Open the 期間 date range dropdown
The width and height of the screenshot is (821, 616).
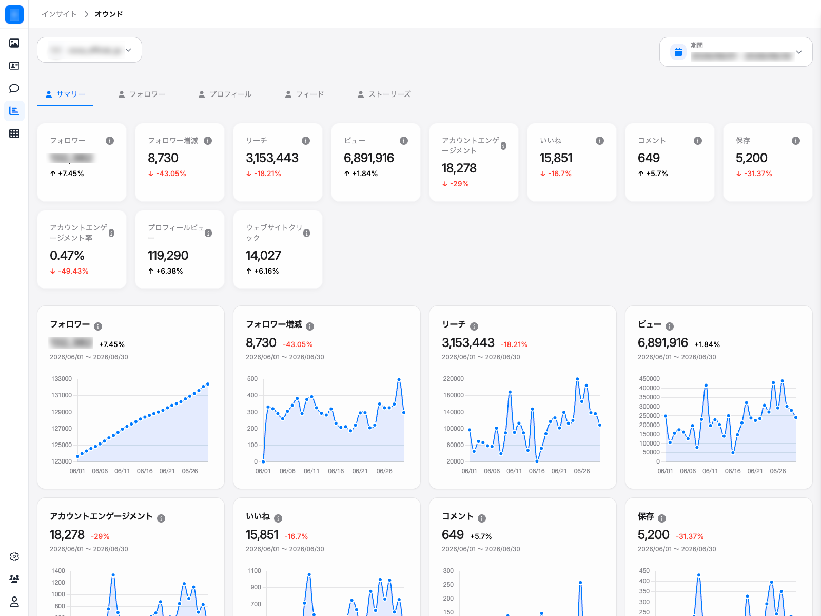(x=736, y=52)
